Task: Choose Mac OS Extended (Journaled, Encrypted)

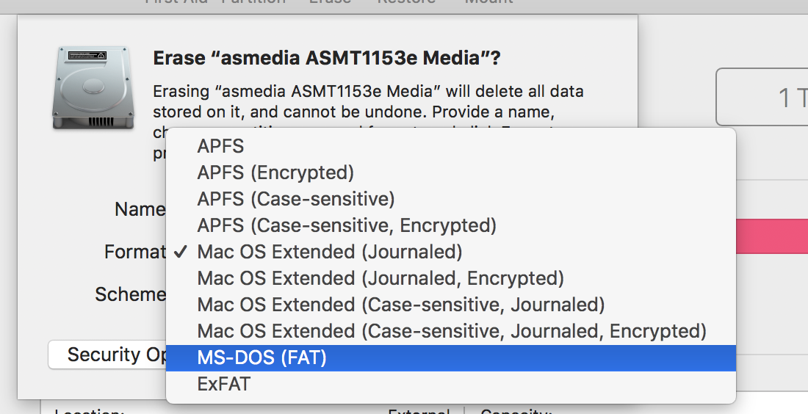Action: [x=451, y=278]
